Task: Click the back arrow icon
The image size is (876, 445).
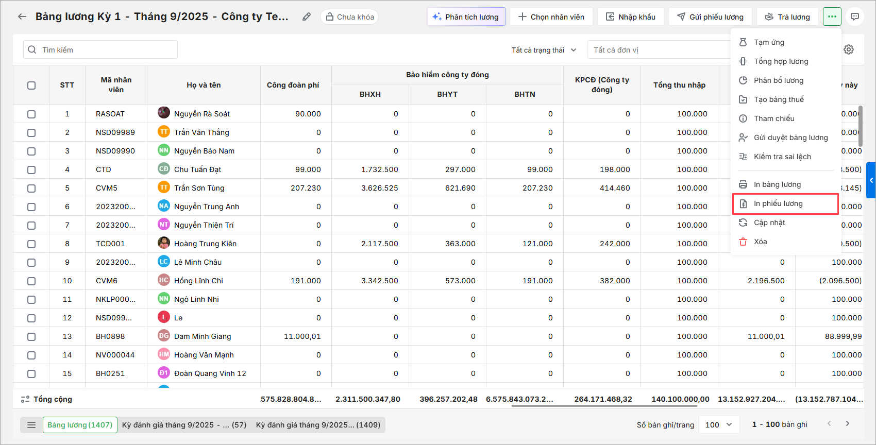Action: [x=22, y=16]
